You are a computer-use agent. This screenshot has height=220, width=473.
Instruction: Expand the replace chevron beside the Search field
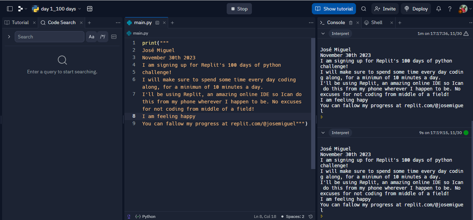[x=9, y=37]
